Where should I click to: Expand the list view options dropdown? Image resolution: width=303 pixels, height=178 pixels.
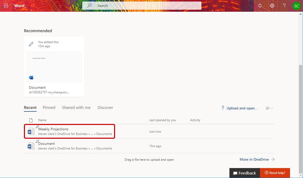coord(269,108)
